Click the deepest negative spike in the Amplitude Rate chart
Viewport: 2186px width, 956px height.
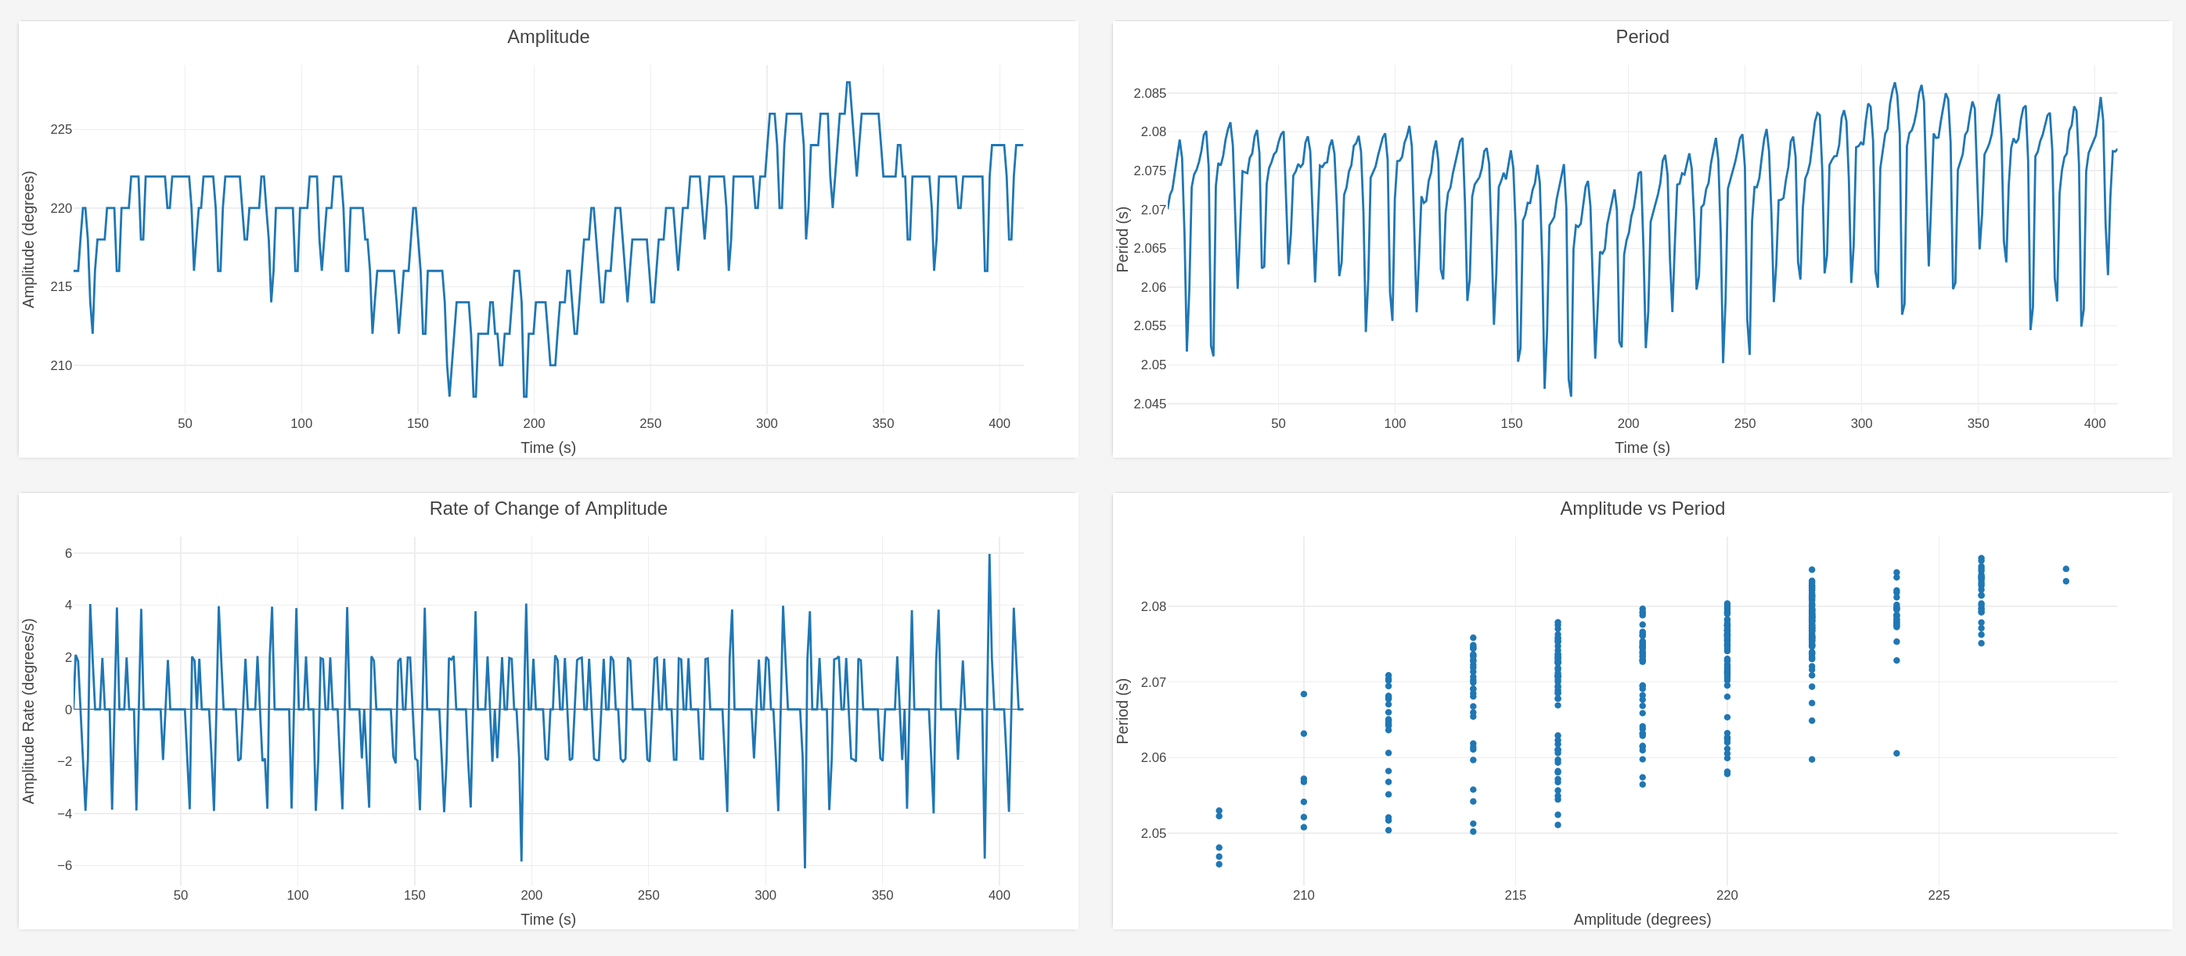[x=805, y=867]
